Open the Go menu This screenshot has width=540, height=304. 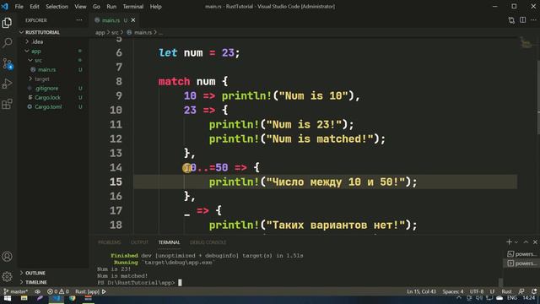(96, 7)
